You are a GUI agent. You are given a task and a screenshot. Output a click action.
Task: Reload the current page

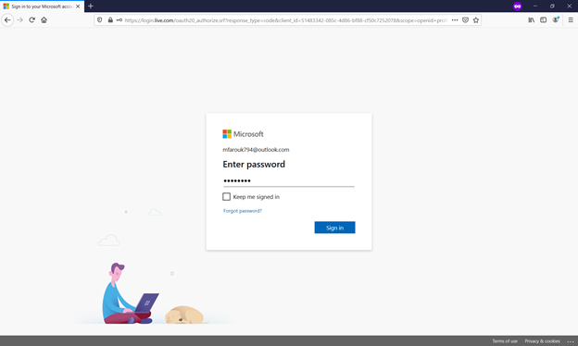click(32, 19)
